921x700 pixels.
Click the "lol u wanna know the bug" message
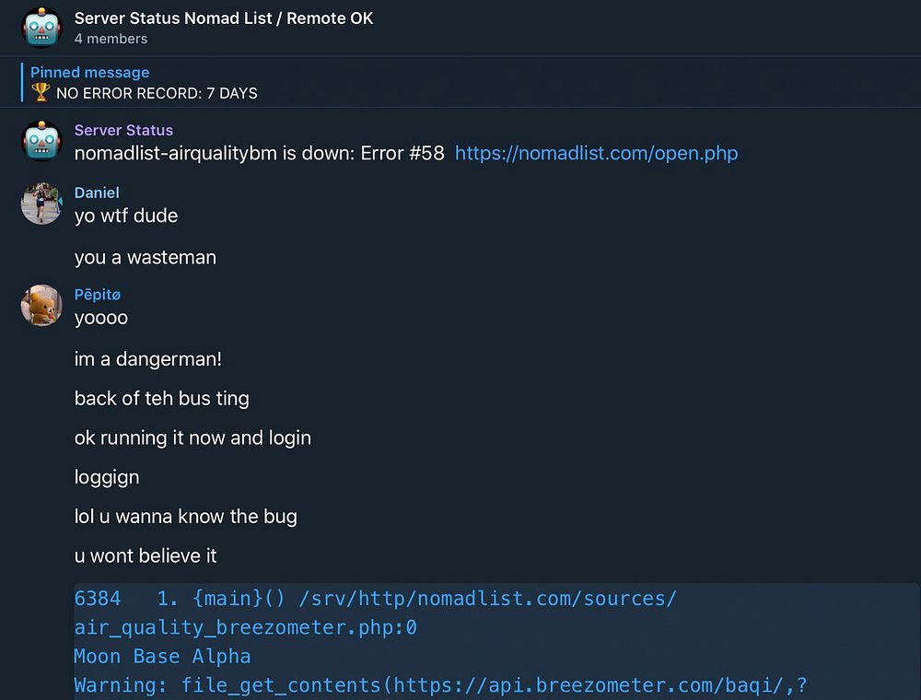pos(186,517)
